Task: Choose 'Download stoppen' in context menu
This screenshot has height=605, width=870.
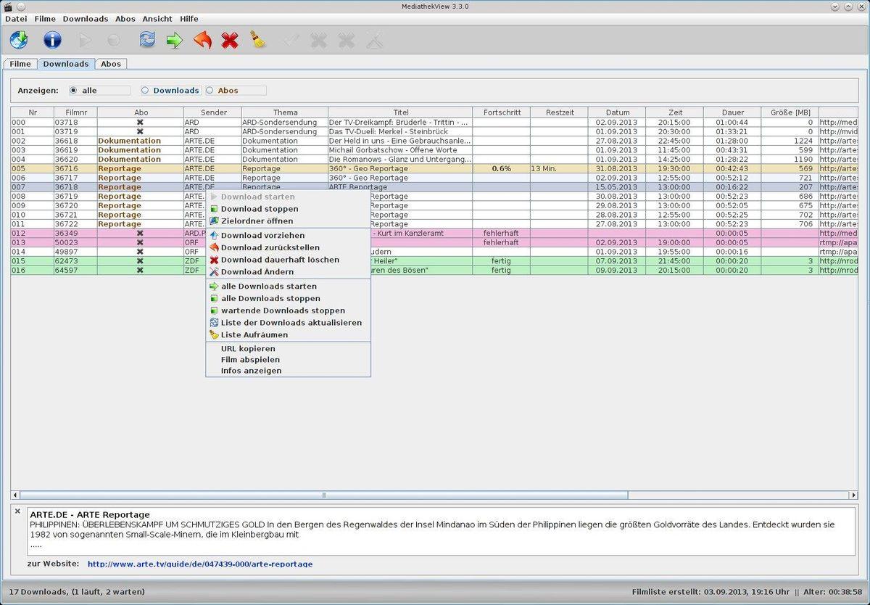Action: click(288, 209)
